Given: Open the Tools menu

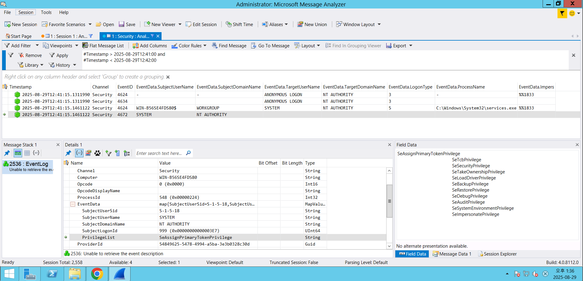Looking at the screenshot, I should (x=46, y=12).
